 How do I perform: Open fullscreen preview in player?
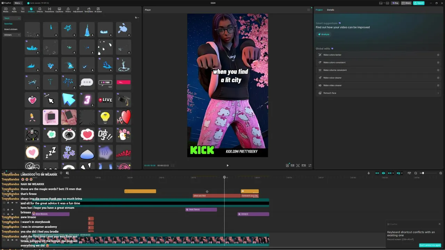click(310, 165)
